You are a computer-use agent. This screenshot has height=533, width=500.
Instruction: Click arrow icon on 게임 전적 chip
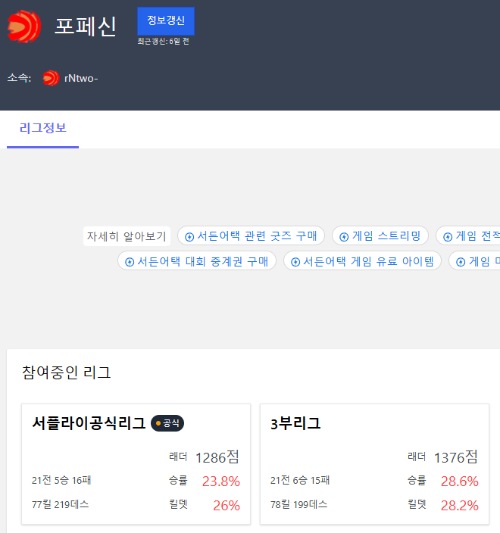[448, 236]
